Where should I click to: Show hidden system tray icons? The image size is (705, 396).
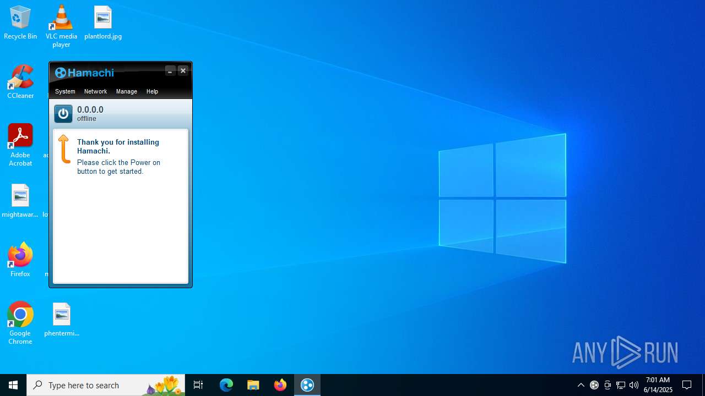(581, 385)
